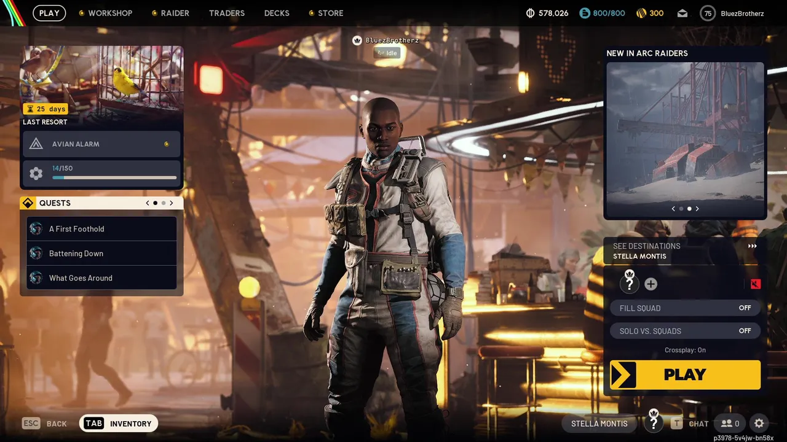This screenshot has width=787, height=442.
Task: Click the squad leader question mark avatar
Action: click(629, 283)
